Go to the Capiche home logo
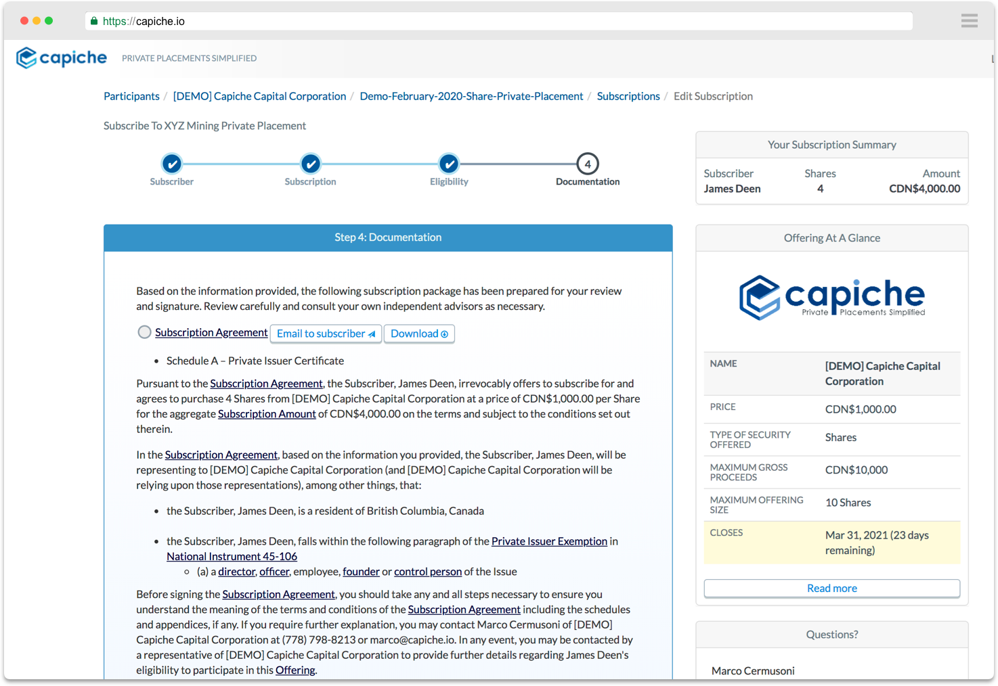The image size is (998, 686). point(62,58)
